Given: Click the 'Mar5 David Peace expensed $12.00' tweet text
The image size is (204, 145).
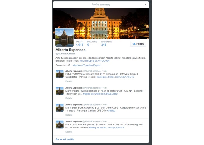Looking at the screenshot, I should coord(104,126).
